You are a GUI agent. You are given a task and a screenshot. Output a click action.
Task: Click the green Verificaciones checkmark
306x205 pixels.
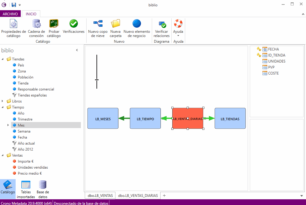pyautogui.click(x=74, y=23)
